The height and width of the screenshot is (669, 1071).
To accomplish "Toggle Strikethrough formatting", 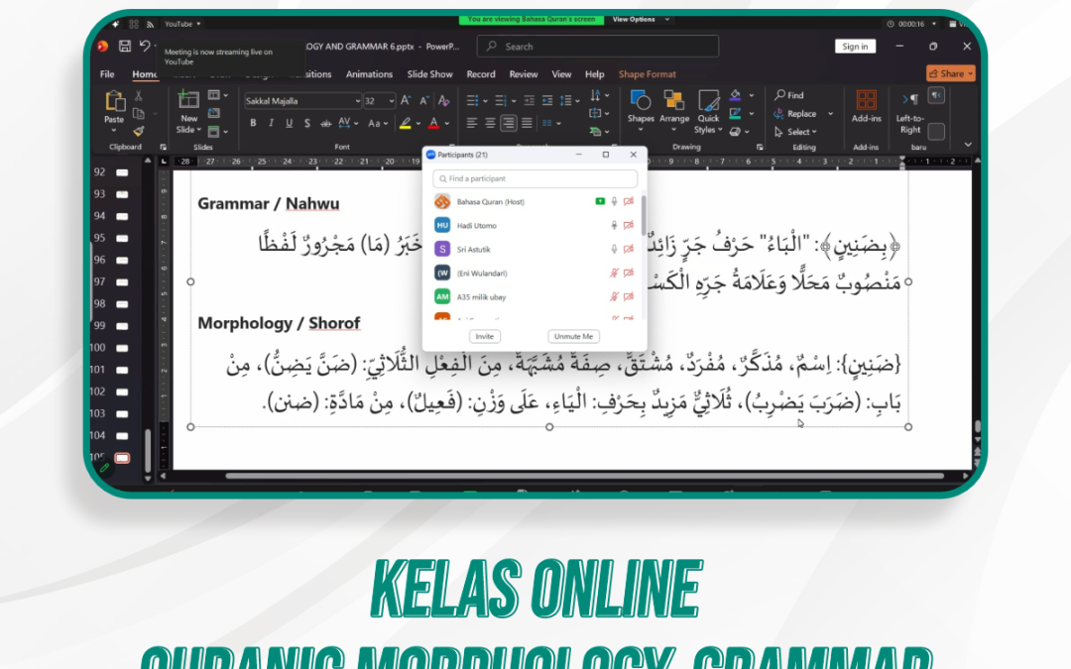I will click(326, 123).
